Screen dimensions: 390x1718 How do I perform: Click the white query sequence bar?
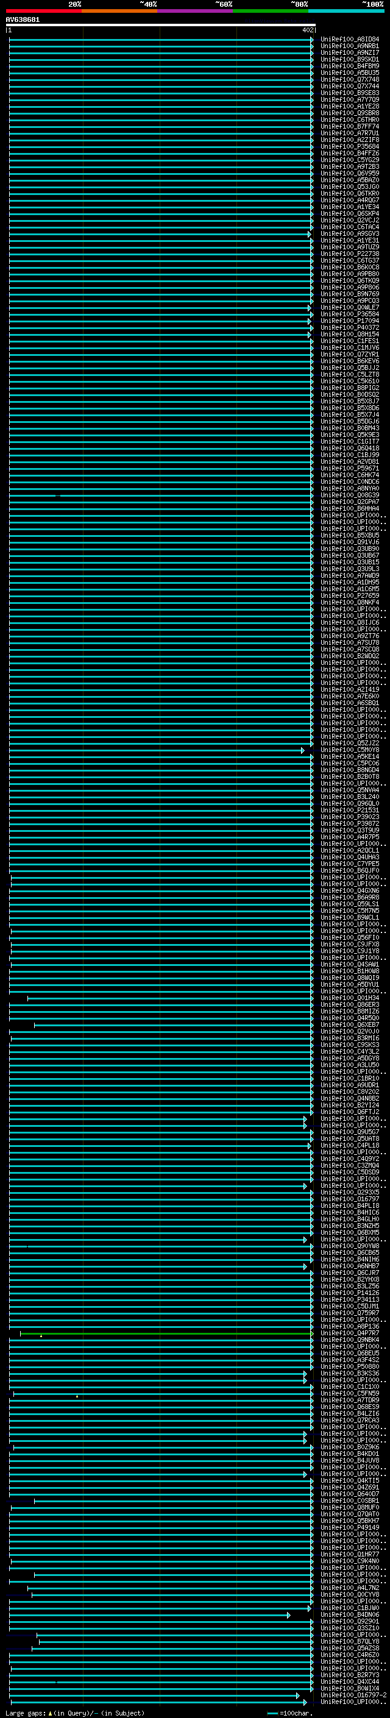pyautogui.click(x=161, y=24)
